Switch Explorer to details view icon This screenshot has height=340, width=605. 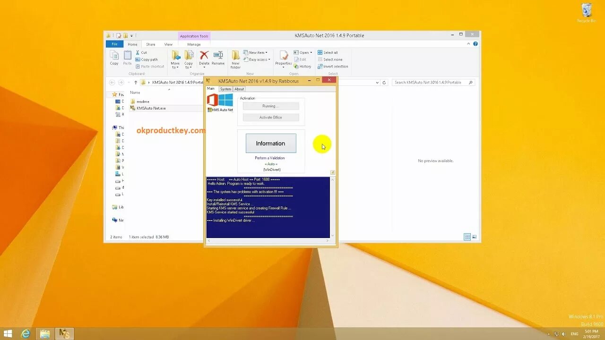[467, 237]
